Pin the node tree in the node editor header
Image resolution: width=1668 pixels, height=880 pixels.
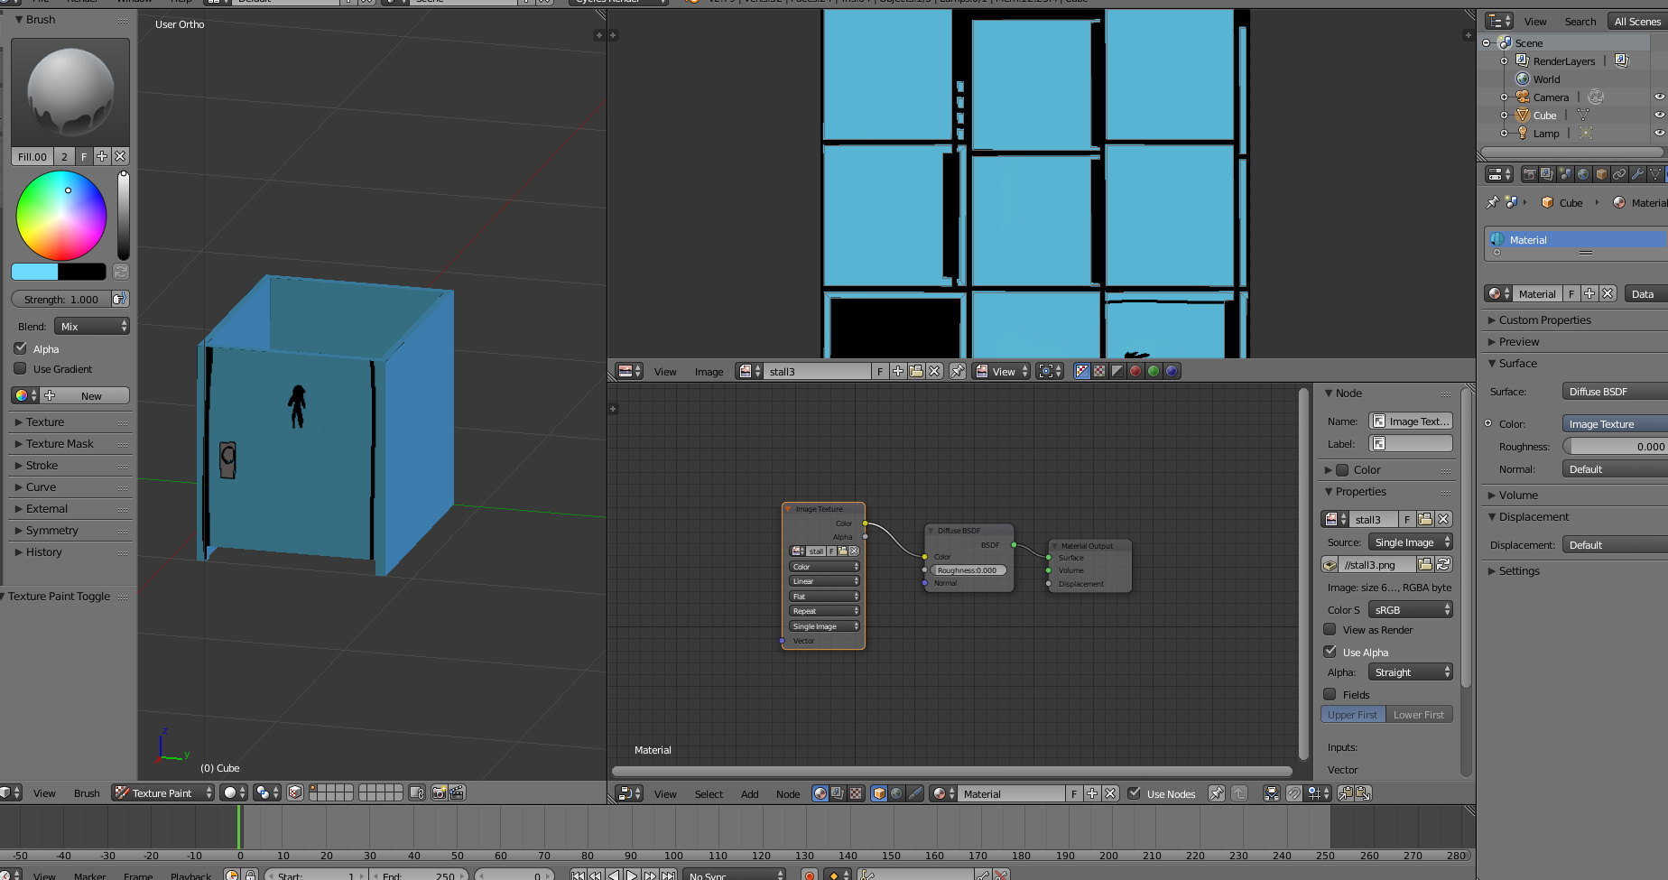pos(1217,793)
